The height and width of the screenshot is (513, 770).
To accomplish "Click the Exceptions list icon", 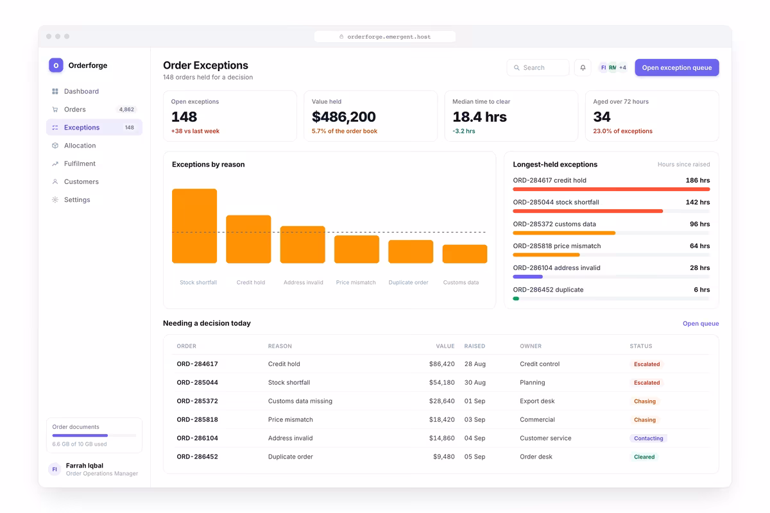I will pyautogui.click(x=55, y=128).
